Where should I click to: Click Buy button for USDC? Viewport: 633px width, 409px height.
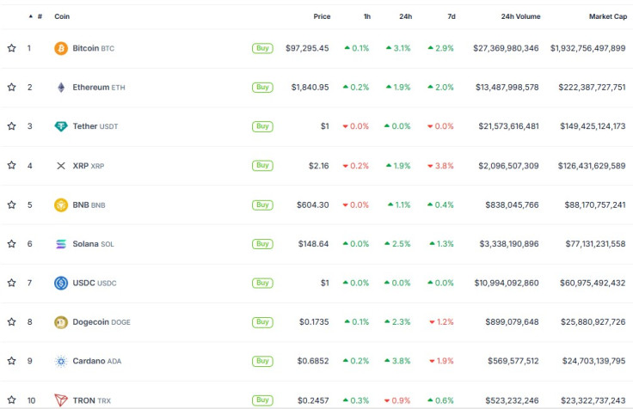(262, 284)
